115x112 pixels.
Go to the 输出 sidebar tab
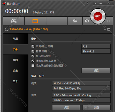tap(15, 71)
